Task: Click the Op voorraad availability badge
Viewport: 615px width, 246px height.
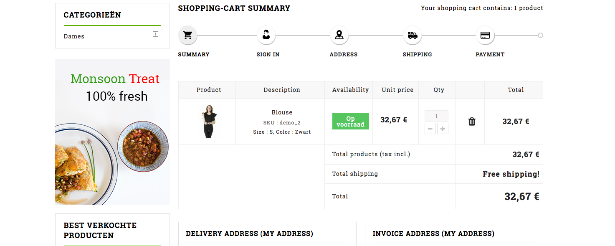Action: [x=350, y=121]
